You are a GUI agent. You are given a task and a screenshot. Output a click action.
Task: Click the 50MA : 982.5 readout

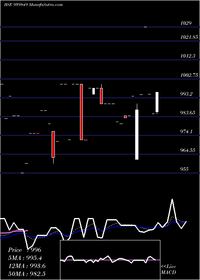click(x=27, y=274)
